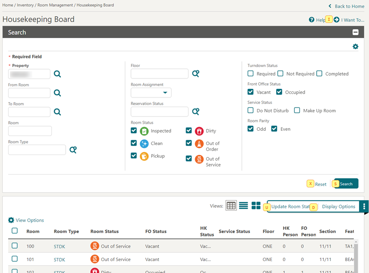Uncheck the Out of Service checkbox
Image resolution: width=369 pixels, height=273 pixels.
point(189,158)
